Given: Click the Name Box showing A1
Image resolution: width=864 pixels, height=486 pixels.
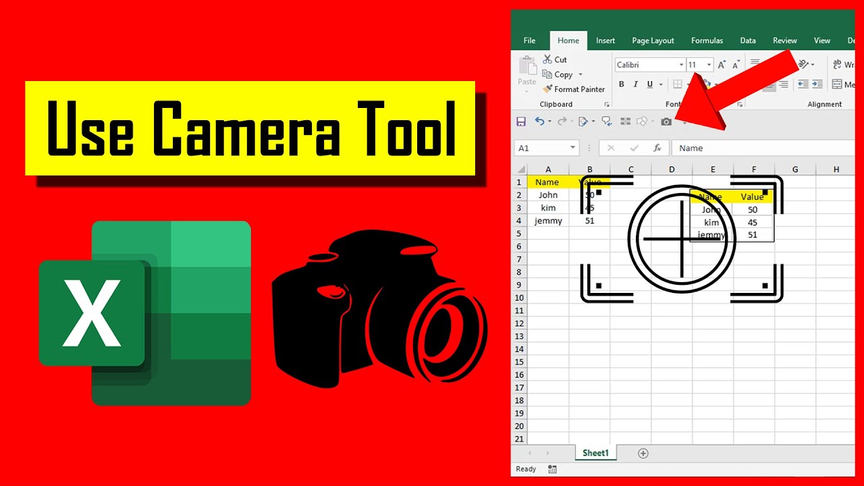Looking at the screenshot, I should coord(547,148).
